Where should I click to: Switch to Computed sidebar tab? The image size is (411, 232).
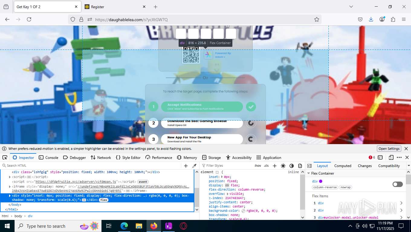pos(343,166)
